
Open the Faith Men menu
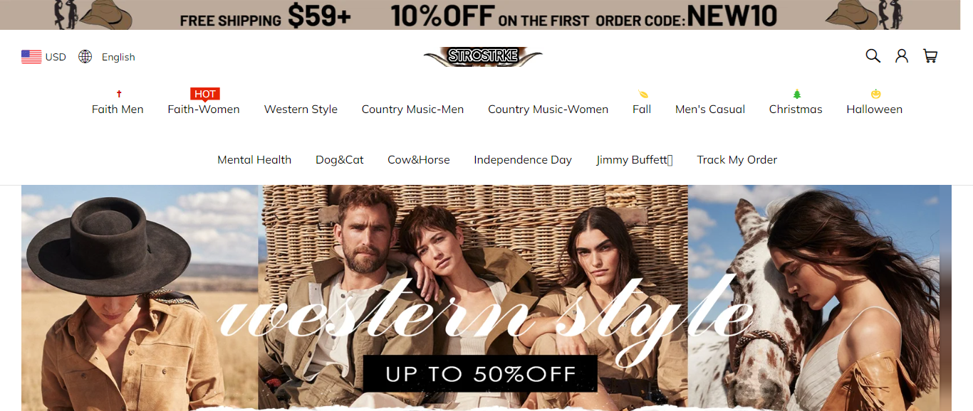(118, 110)
